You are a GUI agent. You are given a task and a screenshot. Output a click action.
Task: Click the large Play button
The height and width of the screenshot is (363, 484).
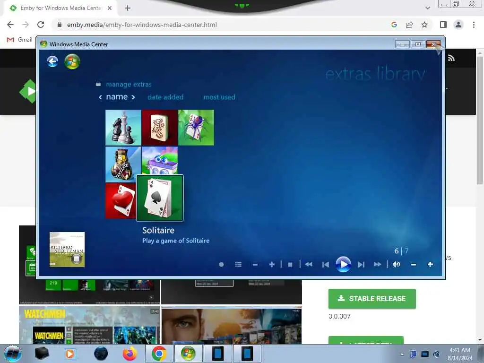(x=343, y=264)
